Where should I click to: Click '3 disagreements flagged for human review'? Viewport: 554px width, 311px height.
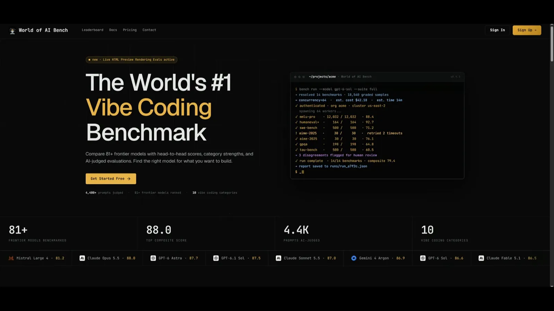[x=336, y=155]
